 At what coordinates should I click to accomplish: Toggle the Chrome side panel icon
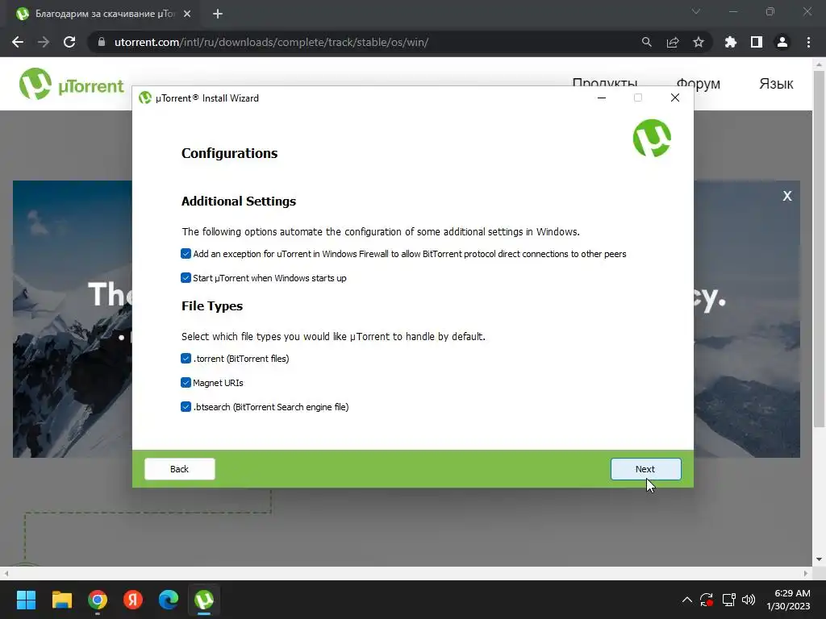click(757, 42)
